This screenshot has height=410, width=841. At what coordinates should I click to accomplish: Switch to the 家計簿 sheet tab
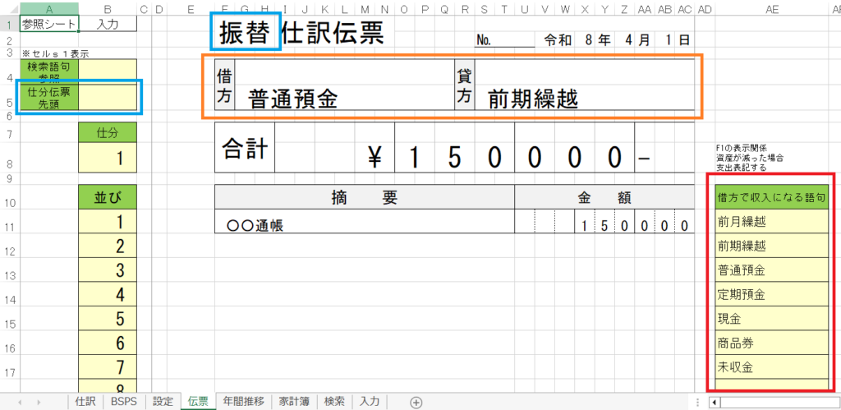tap(293, 402)
